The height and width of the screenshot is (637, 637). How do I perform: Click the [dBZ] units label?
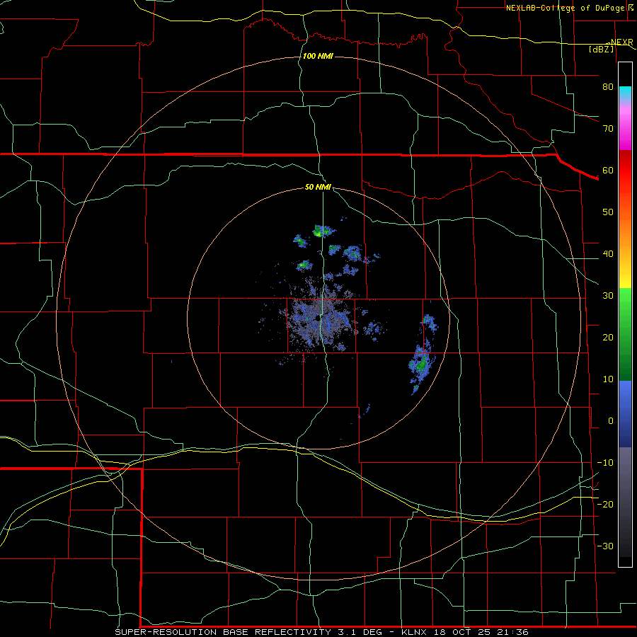[601, 49]
